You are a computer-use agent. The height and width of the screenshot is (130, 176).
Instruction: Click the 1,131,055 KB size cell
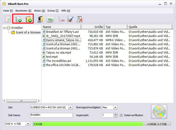pyautogui.click(x=94, y=61)
